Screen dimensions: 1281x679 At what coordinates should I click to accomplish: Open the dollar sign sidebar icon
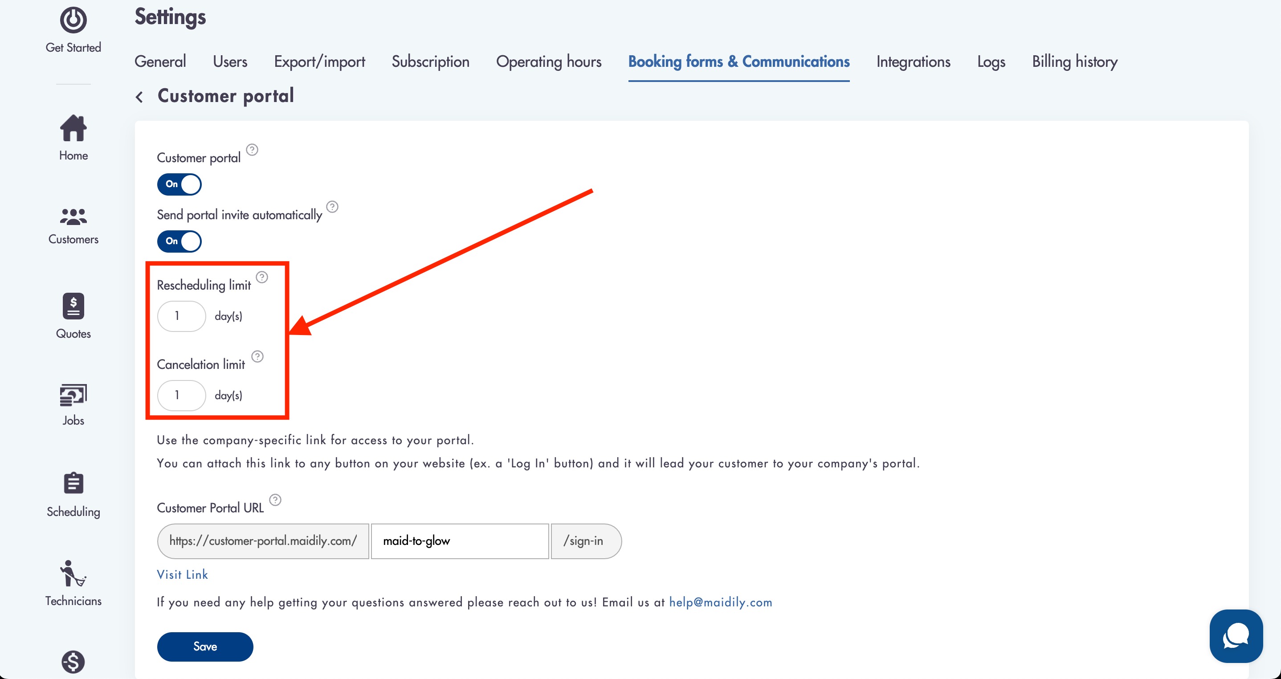[x=73, y=662]
